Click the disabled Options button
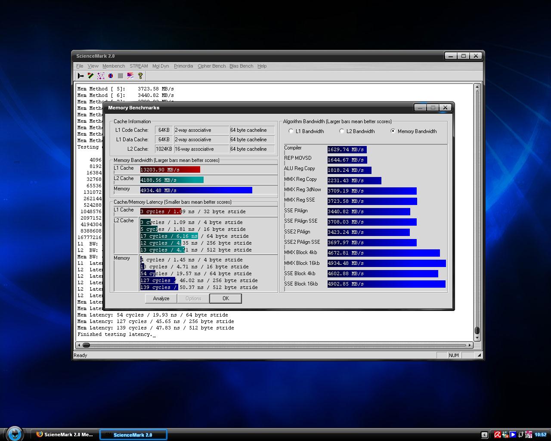The image size is (551, 441). [x=193, y=298]
